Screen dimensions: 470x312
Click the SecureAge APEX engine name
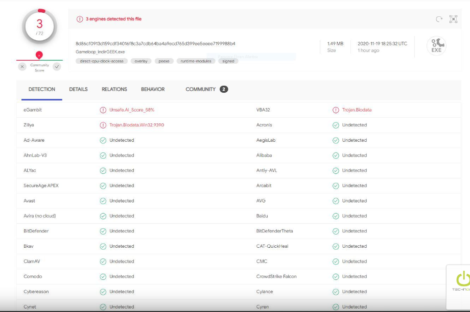pyautogui.click(x=41, y=186)
